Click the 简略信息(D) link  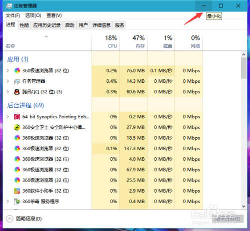28,219
